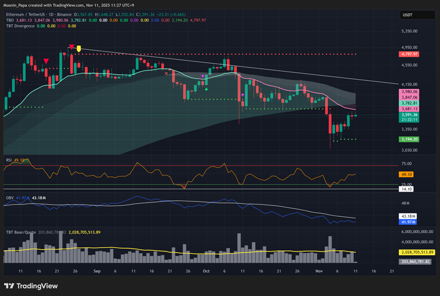Click the Ethereum / TetherUS symbol title
The image size is (440, 296).
point(26,14)
